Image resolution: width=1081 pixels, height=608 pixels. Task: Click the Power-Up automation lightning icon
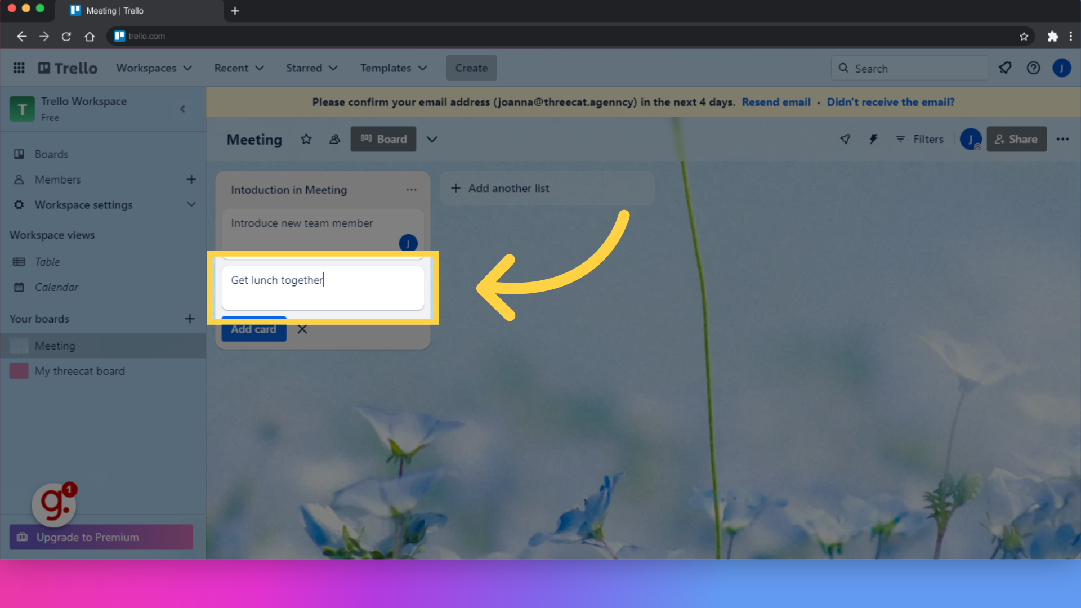(x=873, y=139)
